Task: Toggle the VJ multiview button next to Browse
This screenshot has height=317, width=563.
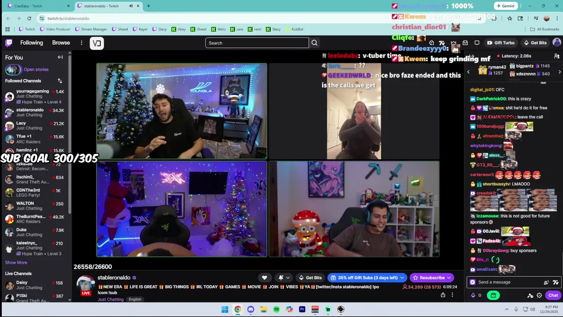Action: [97, 43]
